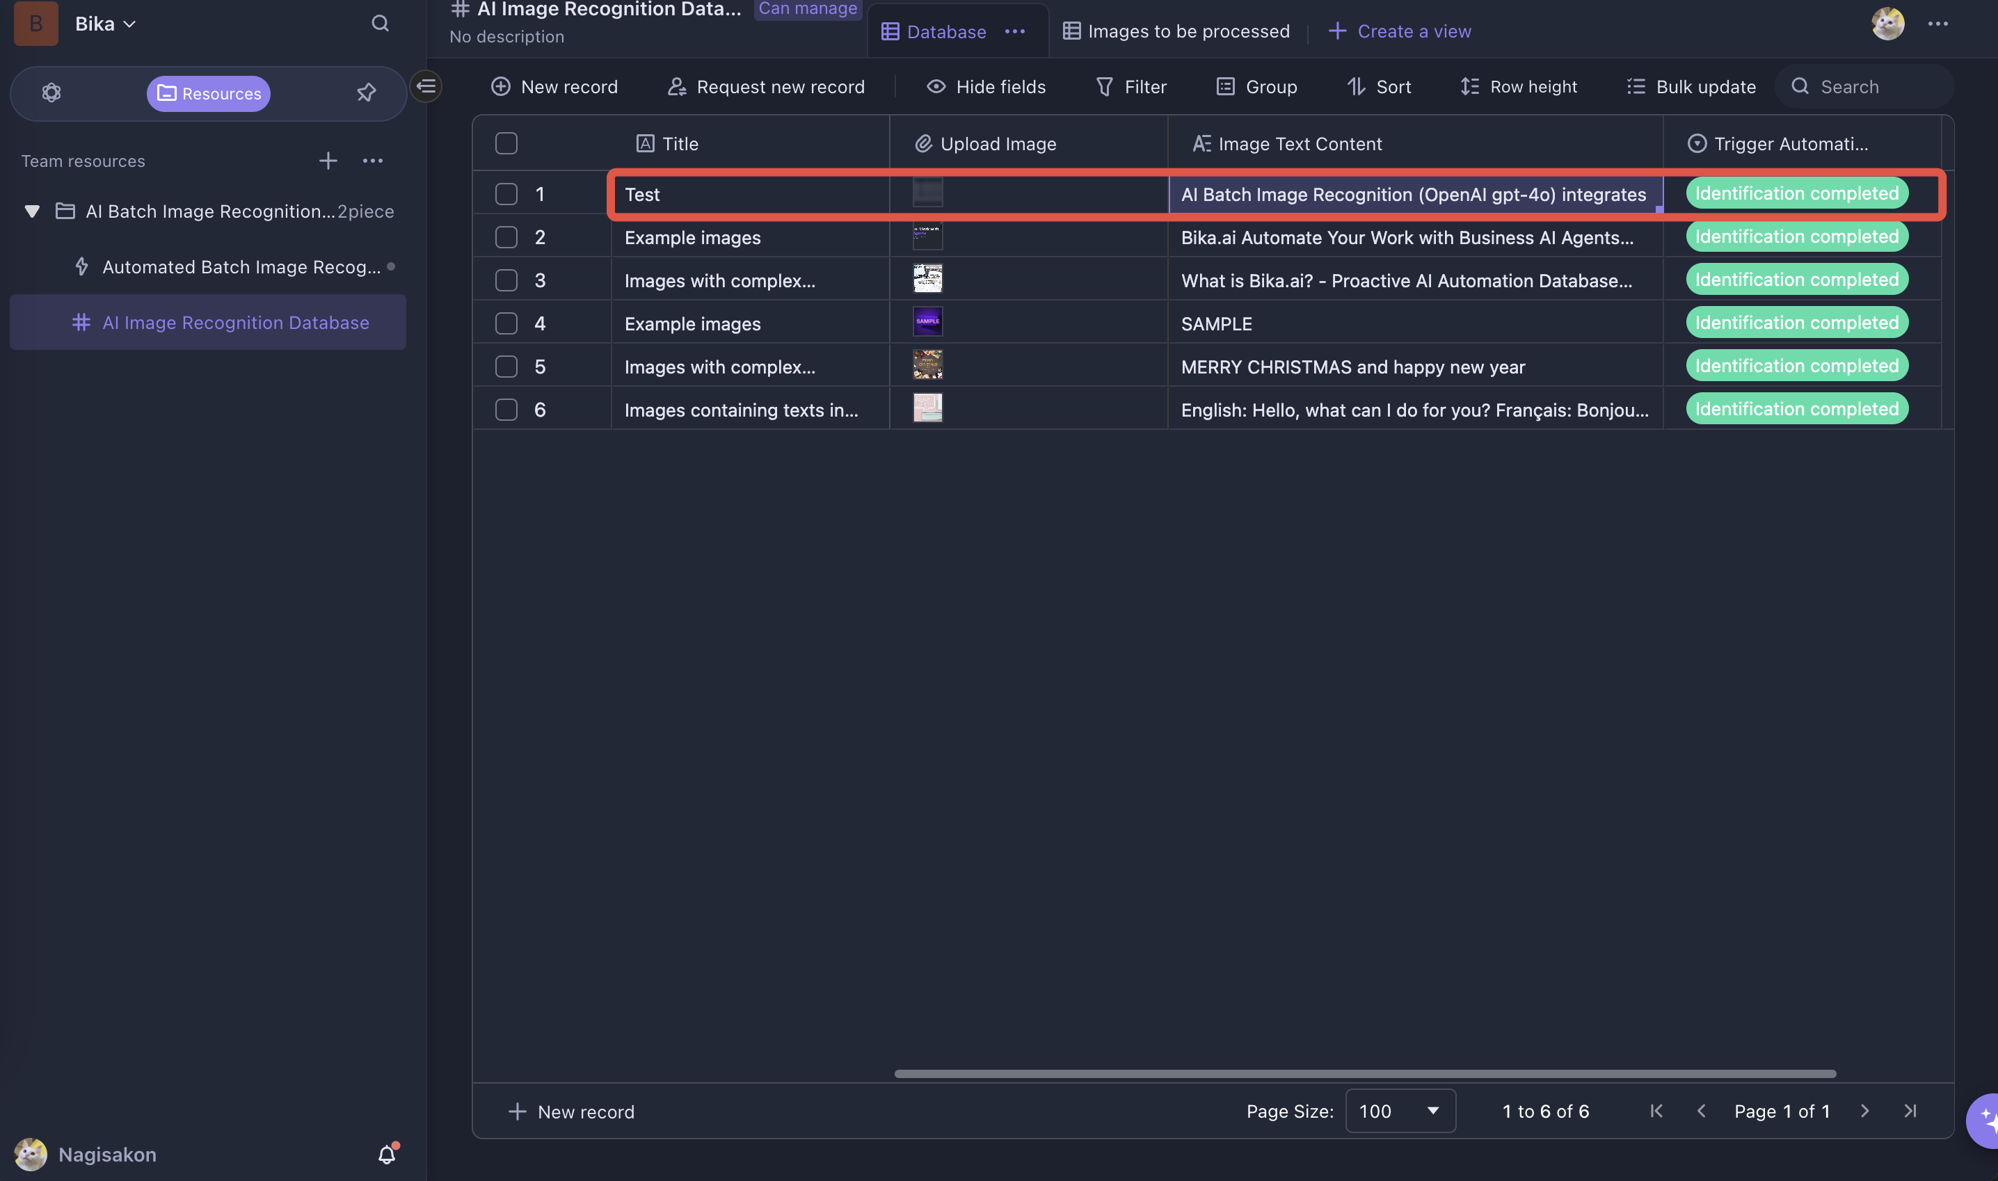Viewport: 1998px width, 1181px height.
Task: Open the Sort menu
Action: coord(1379,86)
